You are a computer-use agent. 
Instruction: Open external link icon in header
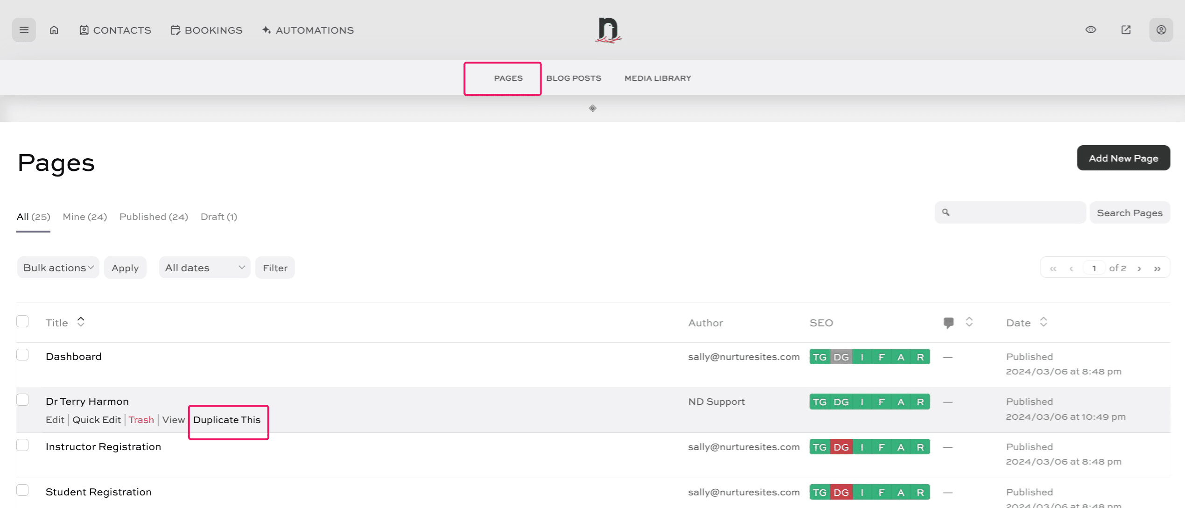coord(1126,30)
